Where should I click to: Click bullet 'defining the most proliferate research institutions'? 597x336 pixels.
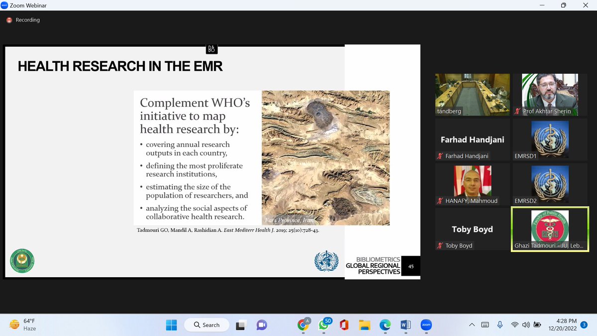point(192,170)
